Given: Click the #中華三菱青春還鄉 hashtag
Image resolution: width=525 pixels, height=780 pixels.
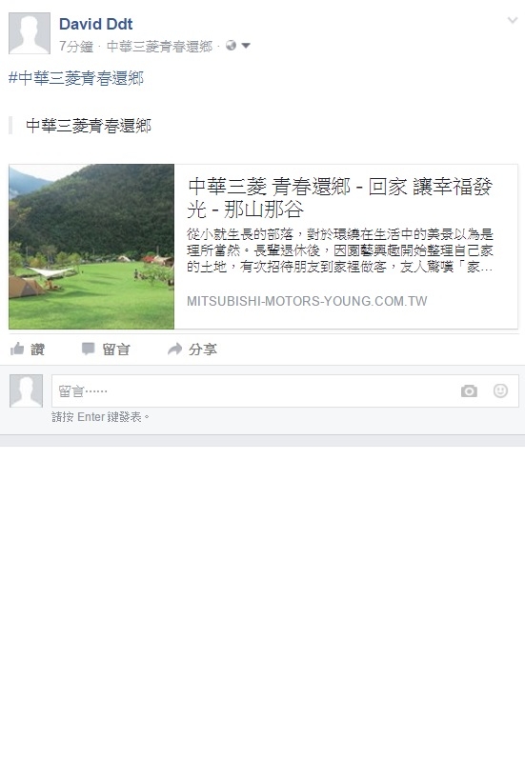Looking at the screenshot, I should 76,78.
